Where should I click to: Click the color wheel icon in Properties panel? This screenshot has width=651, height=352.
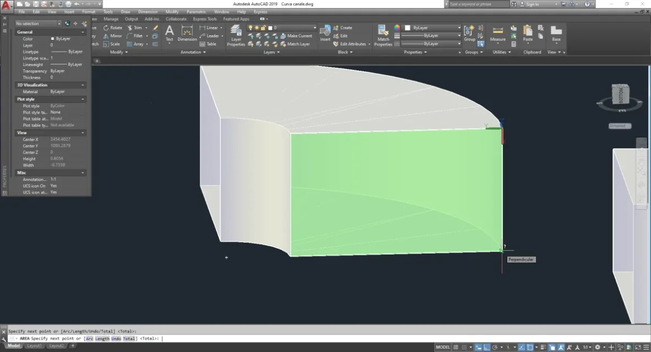pyautogui.click(x=397, y=28)
